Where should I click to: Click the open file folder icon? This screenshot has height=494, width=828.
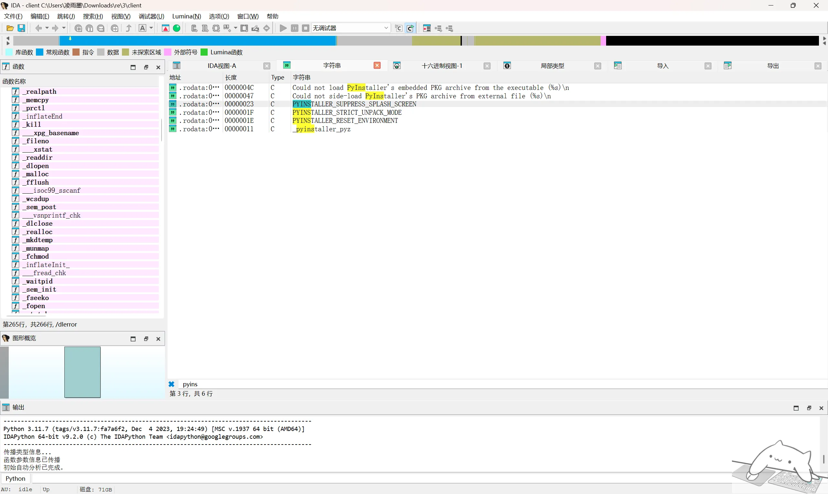point(10,28)
